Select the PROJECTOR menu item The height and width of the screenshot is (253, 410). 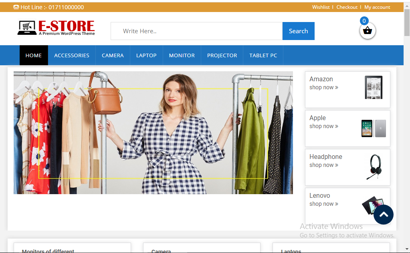pos(222,55)
